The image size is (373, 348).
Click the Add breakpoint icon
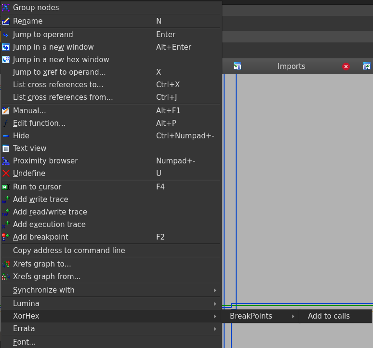tap(6, 237)
